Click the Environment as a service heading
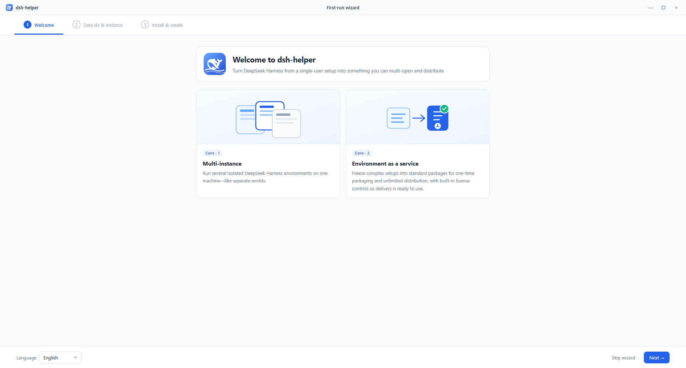Screen dimensions: 686x368 click(x=385, y=164)
